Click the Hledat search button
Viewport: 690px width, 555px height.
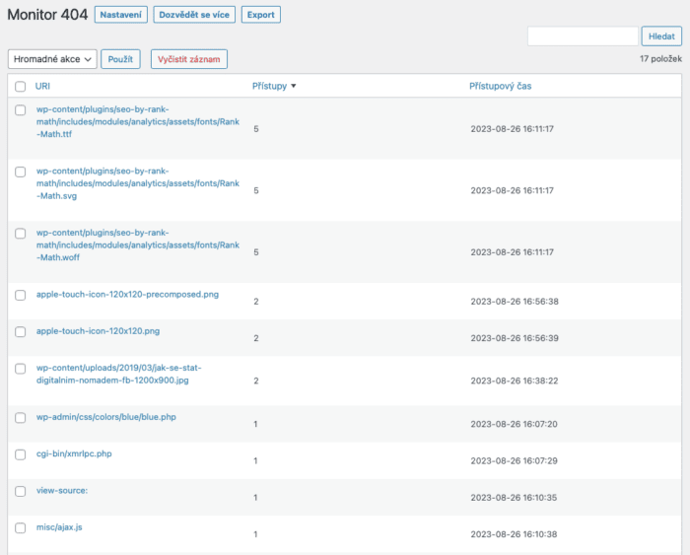pyautogui.click(x=661, y=36)
